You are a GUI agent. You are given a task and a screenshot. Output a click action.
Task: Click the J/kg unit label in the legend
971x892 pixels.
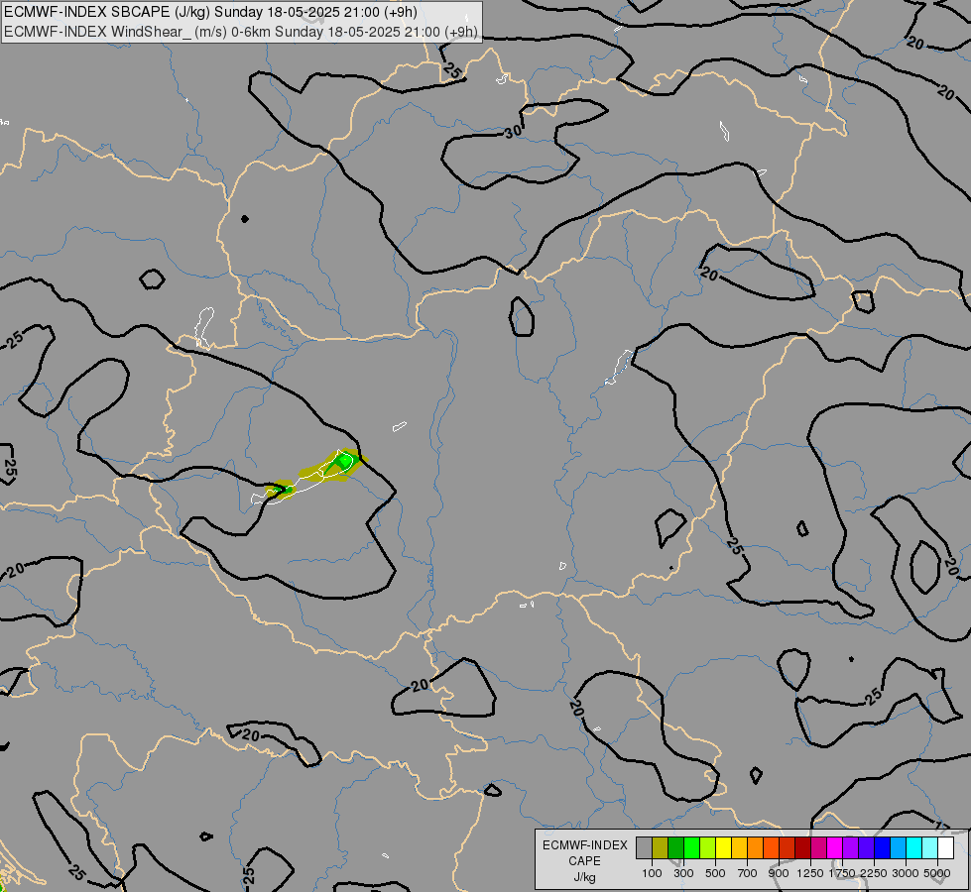pos(584,877)
